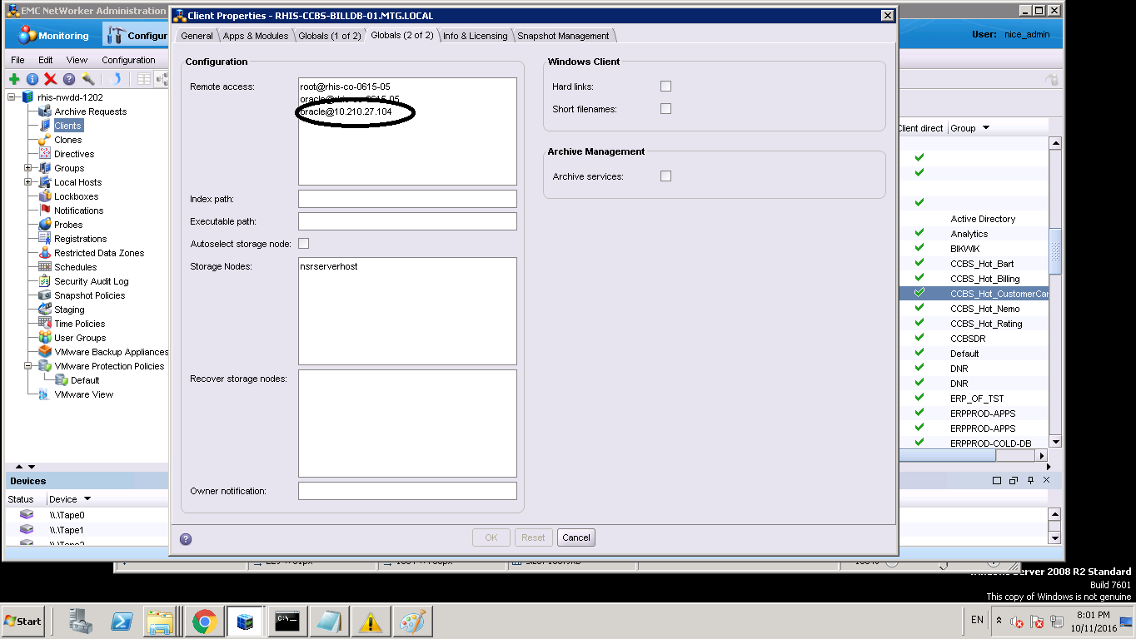Enable the Archive services checkbox

665,176
